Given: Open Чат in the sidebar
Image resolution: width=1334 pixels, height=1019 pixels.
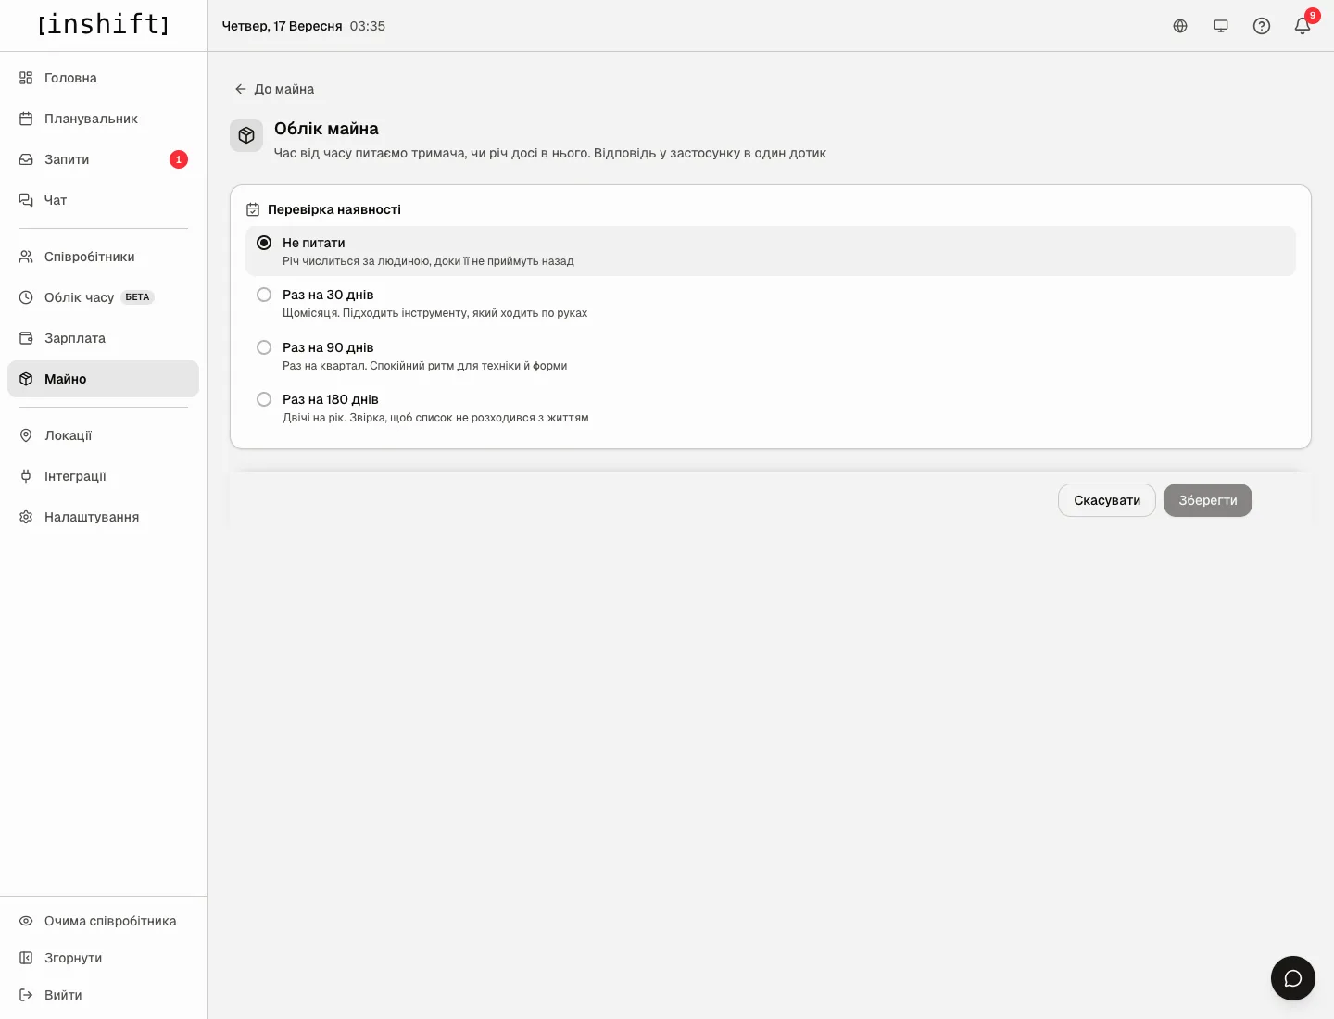Looking at the screenshot, I should [103, 200].
